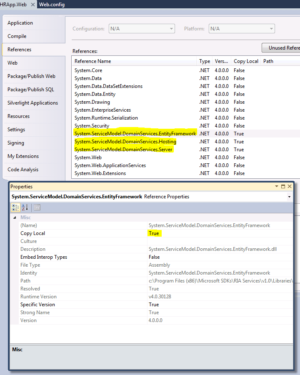300x375 pixels.
Task: Sort by the Reference Name column header
Action: pyautogui.click(x=135, y=61)
